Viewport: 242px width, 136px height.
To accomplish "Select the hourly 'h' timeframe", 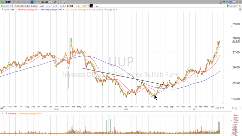I will tap(29, 2).
